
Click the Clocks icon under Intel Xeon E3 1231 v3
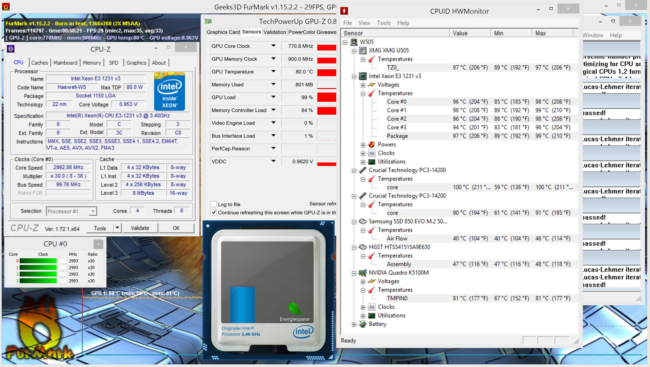pyautogui.click(x=372, y=153)
